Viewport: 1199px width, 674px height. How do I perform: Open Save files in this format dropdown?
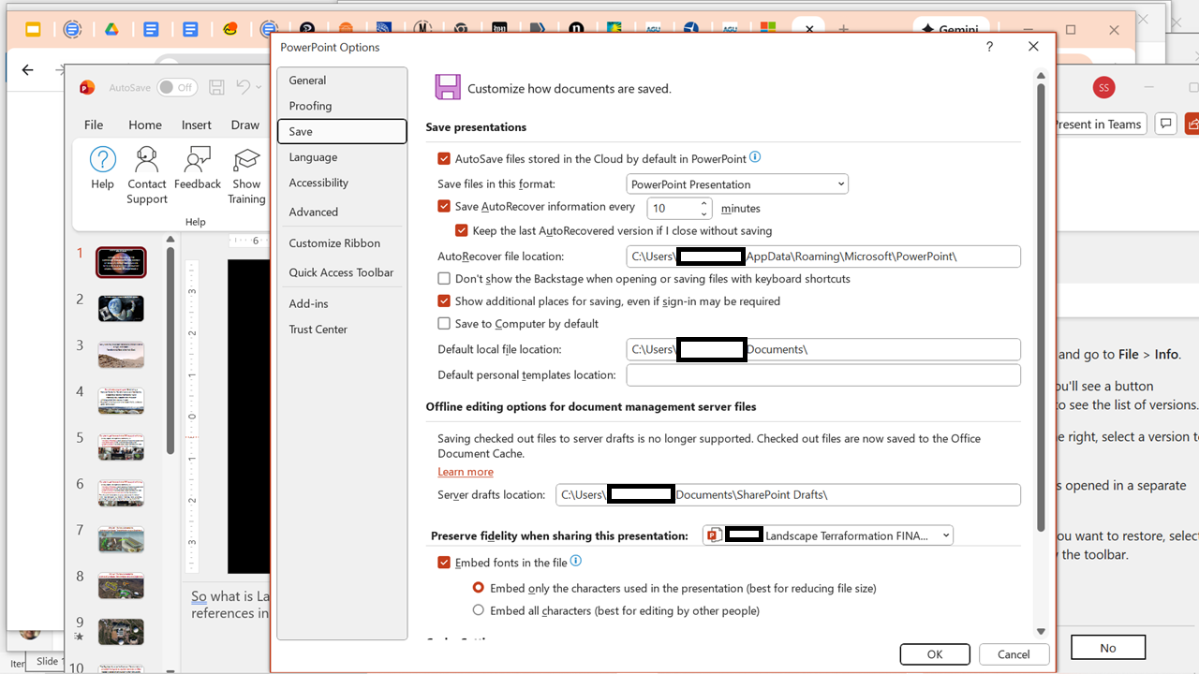(737, 184)
